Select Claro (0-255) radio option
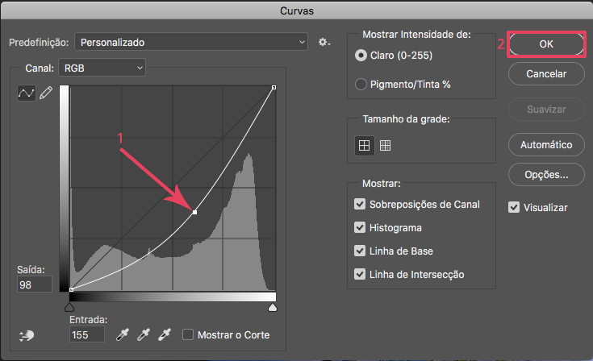Image resolution: width=593 pixels, height=361 pixels. click(361, 56)
